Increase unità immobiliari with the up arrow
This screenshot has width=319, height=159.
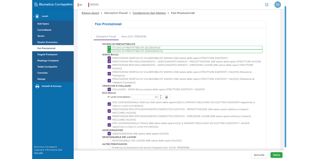(161, 96)
